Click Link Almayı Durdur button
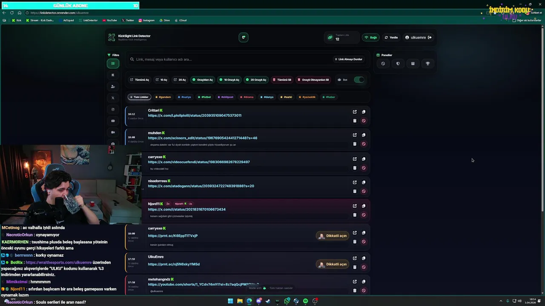The width and height of the screenshot is (545, 306). tap(348, 59)
